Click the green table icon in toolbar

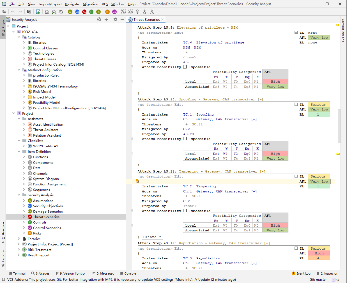(x=38, y=12)
